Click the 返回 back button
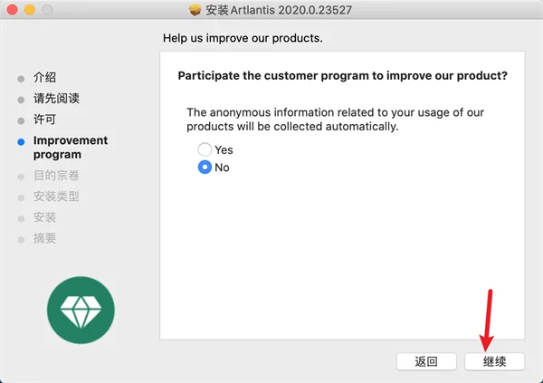Viewport: 543px width, 383px height. 426,361
